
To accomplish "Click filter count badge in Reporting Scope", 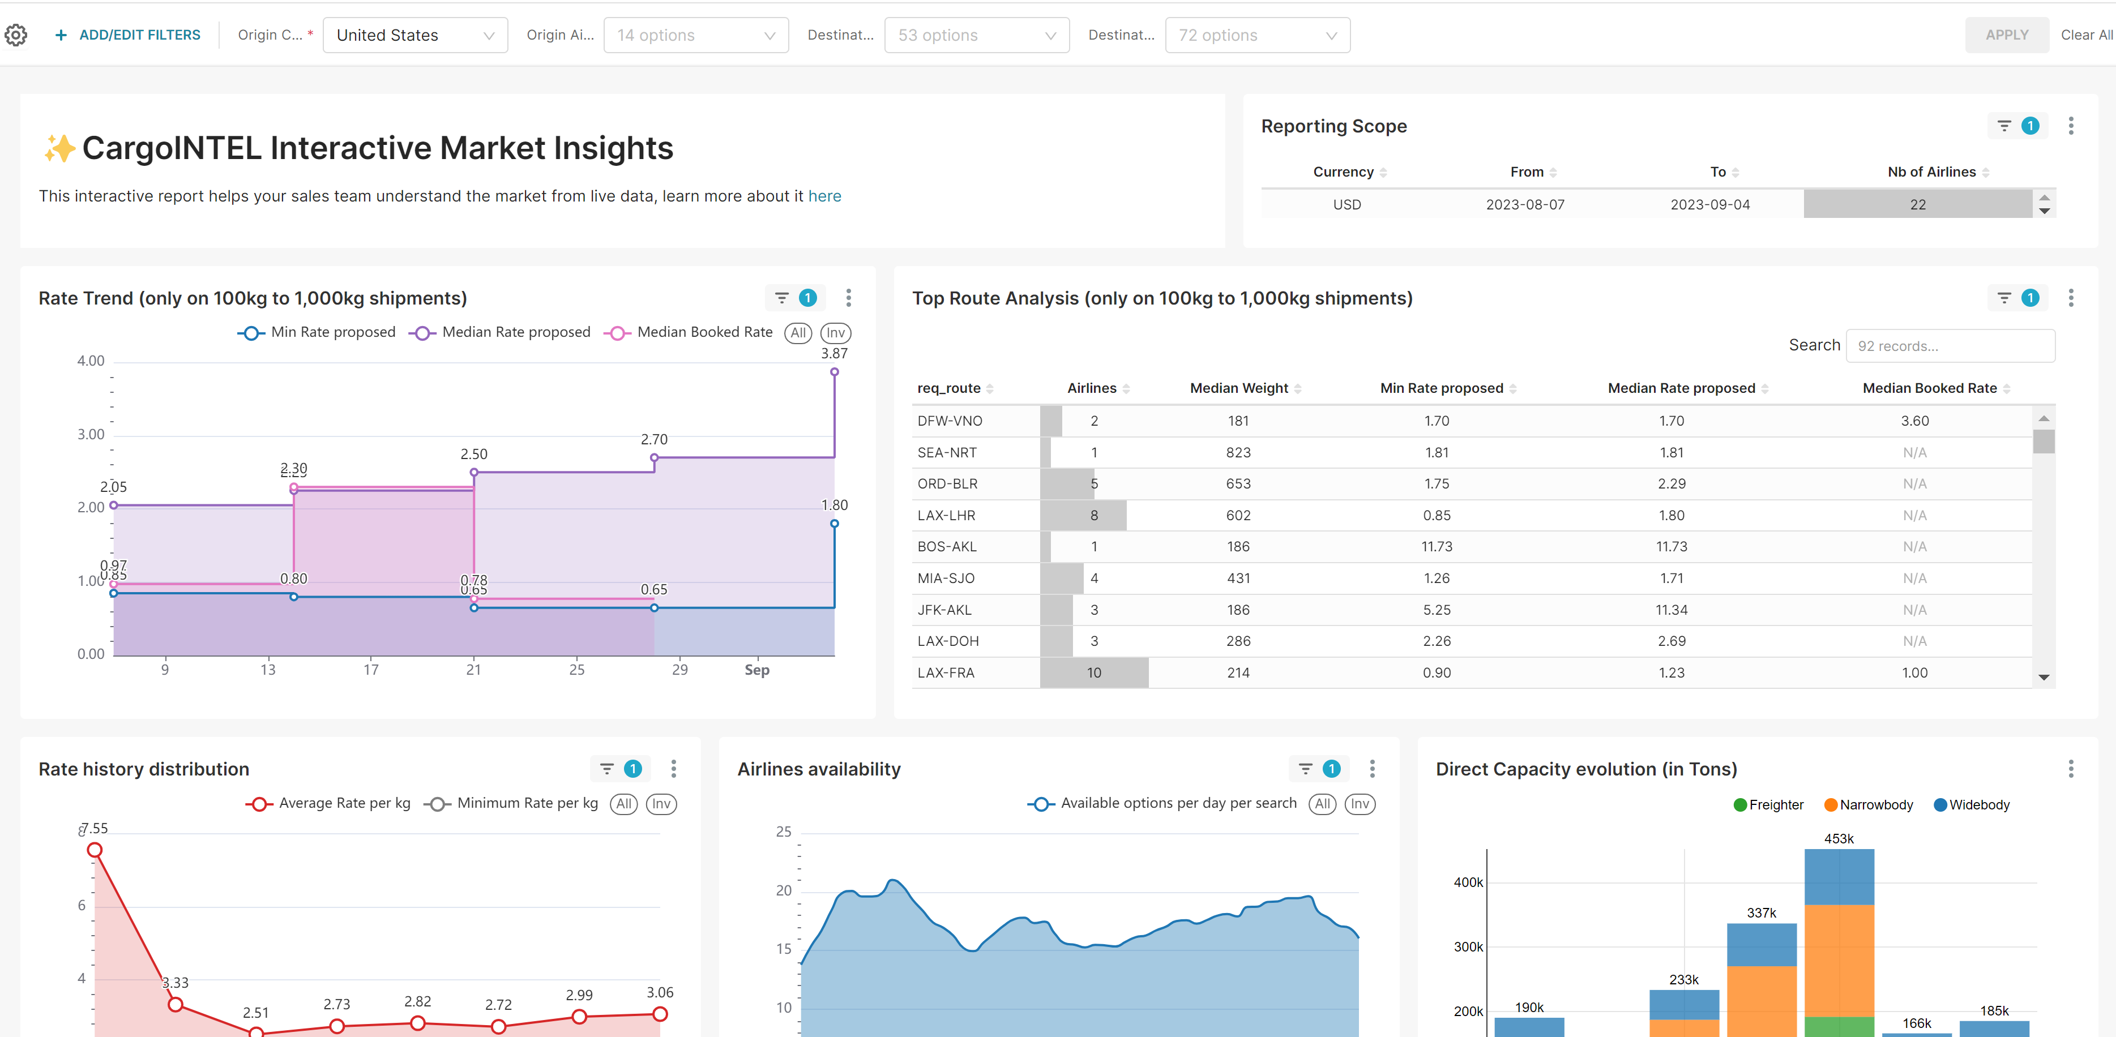I will 2030,126.
